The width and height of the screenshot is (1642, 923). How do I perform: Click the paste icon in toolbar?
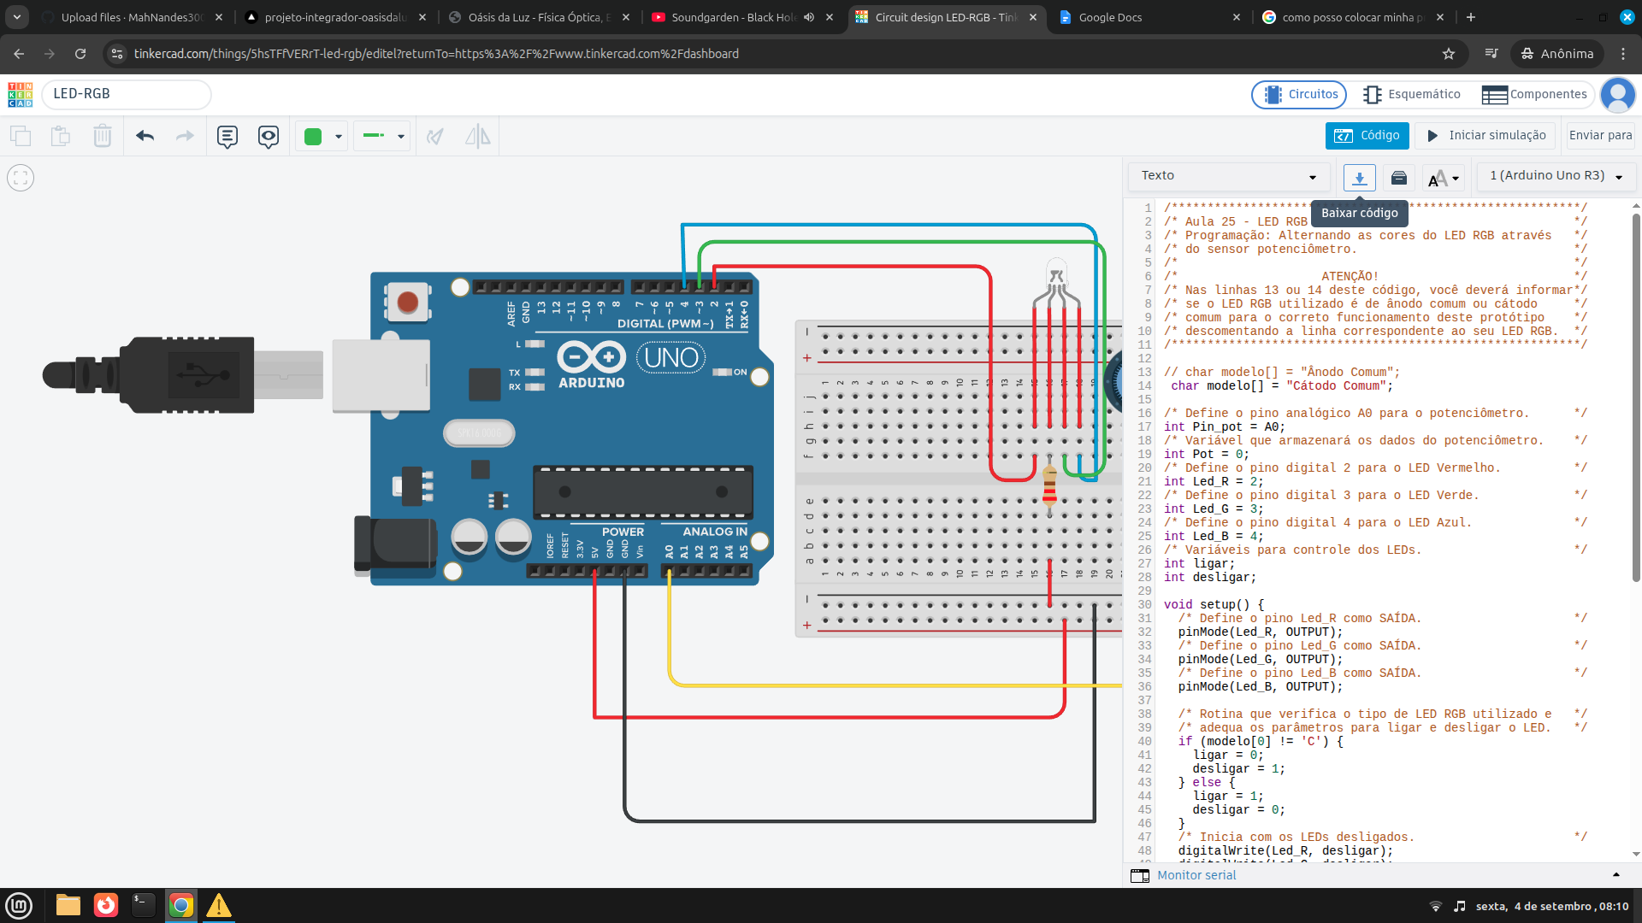[61, 136]
